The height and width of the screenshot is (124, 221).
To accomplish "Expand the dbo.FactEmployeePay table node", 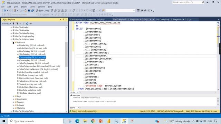I will [11, 36].
